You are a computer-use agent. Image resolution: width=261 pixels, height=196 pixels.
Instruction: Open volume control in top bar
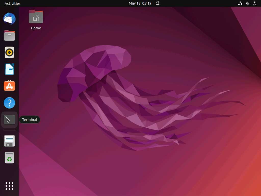(247, 4)
